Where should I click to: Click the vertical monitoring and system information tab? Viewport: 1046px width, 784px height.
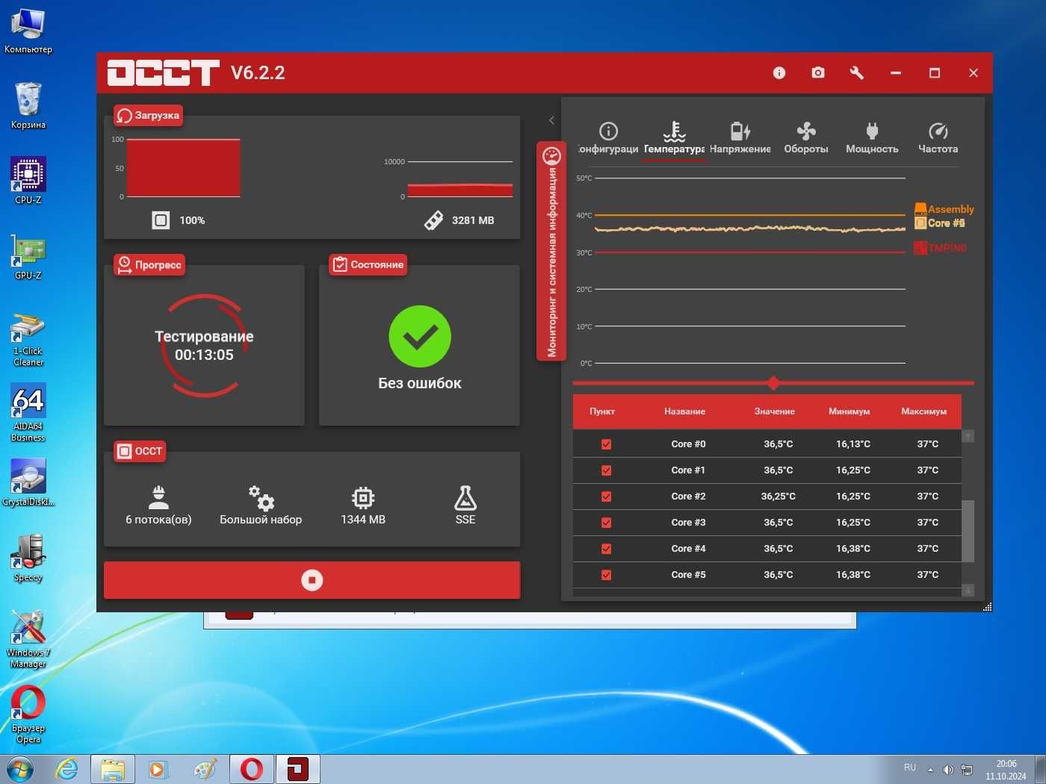pyautogui.click(x=551, y=251)
